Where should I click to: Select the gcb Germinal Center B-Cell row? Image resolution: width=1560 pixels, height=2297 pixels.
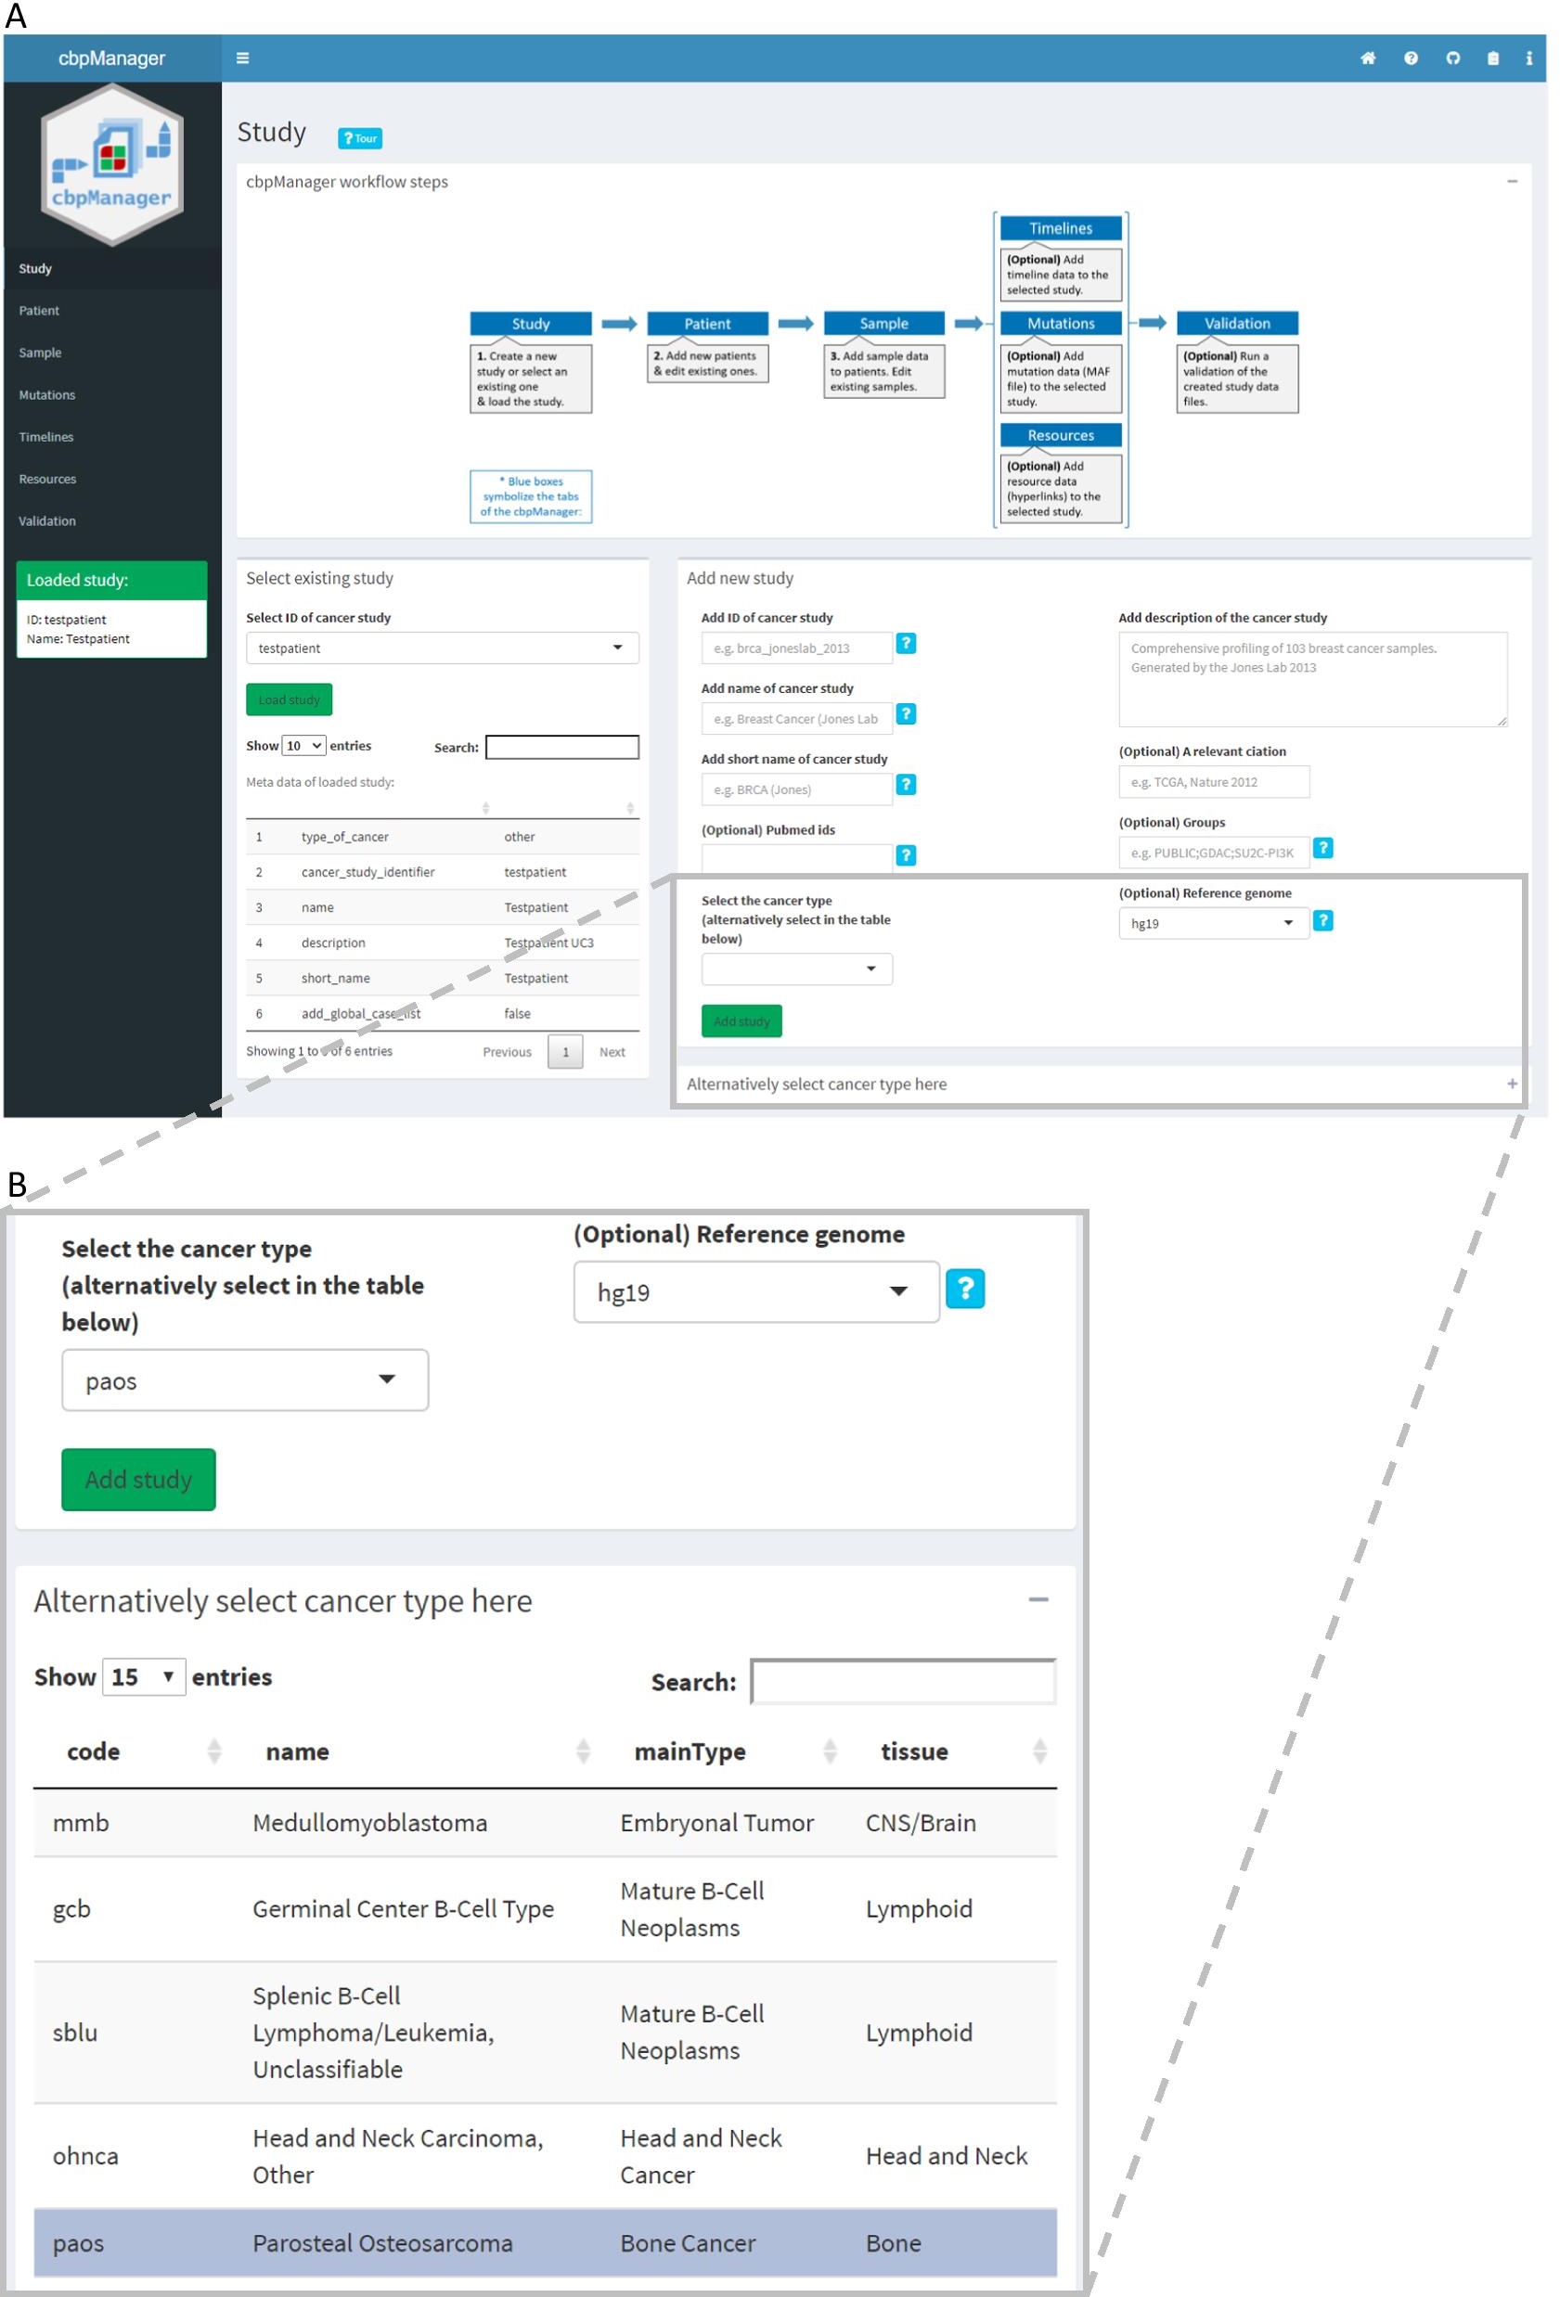pos(545,1908)
